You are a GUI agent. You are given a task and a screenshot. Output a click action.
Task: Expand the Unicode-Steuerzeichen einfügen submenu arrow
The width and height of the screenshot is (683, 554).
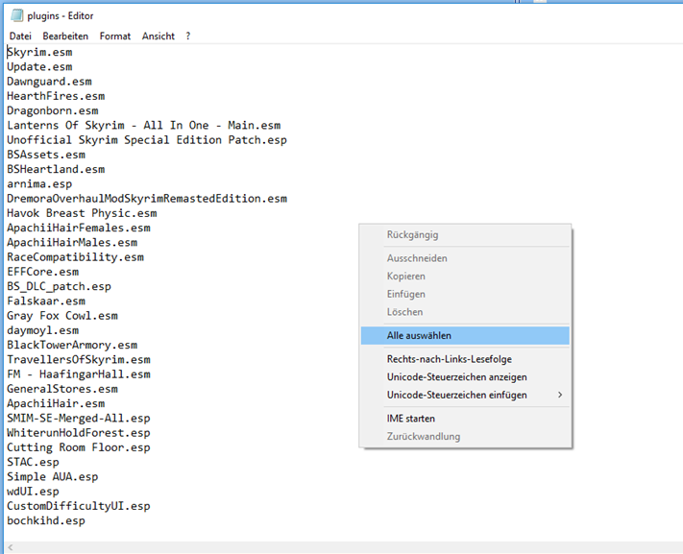560,395
